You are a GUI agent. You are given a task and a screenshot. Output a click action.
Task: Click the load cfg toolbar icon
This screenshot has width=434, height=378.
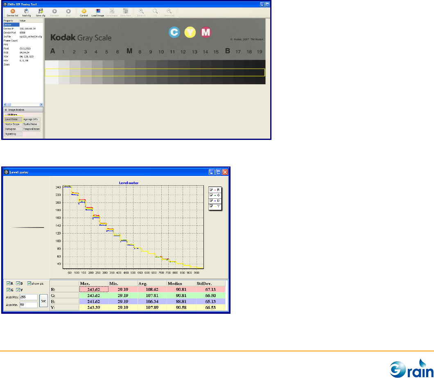click(x=27, y=13)
